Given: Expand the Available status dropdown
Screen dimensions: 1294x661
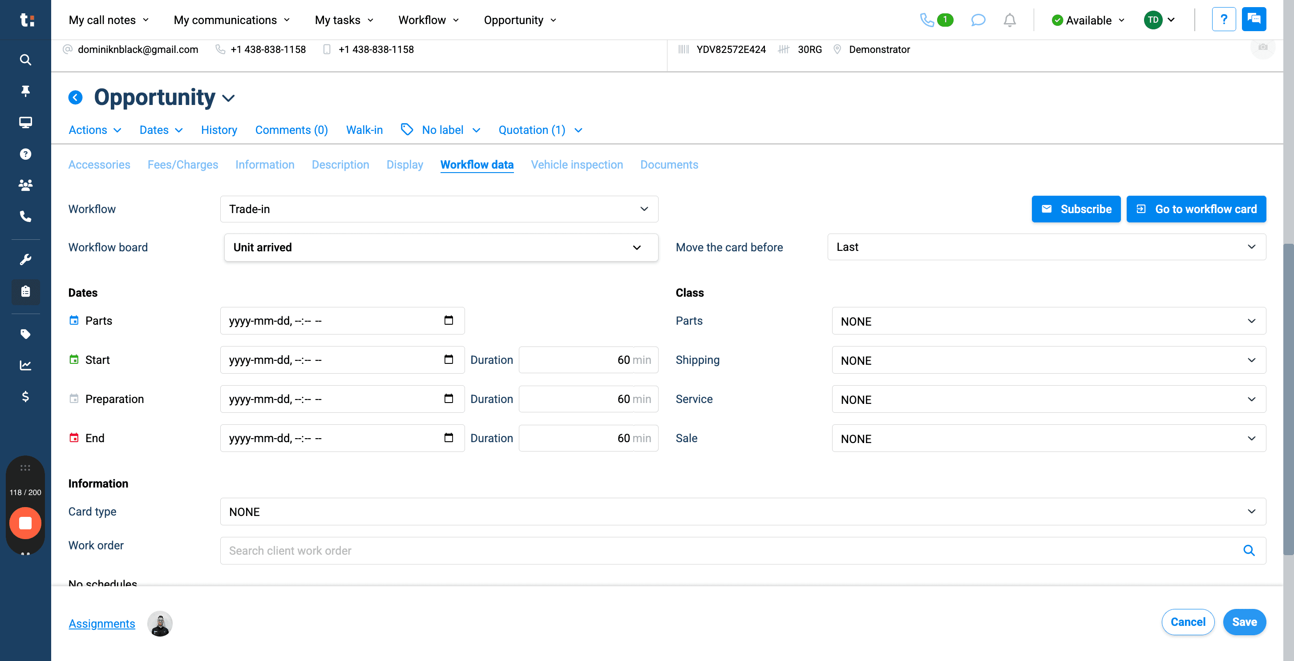Looking at the screenshot, I should [x=1088, y=20].
